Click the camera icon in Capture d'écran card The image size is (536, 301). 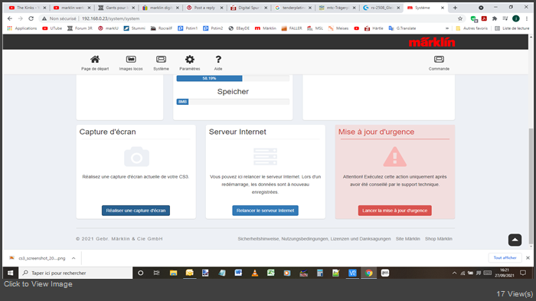136,157
